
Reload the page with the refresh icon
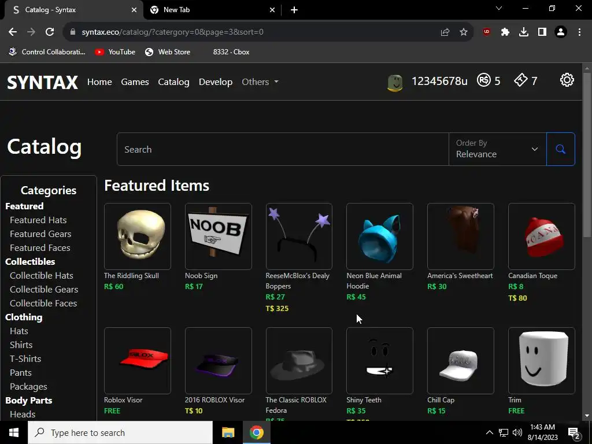pyautogui.click(x=50, y=32)
